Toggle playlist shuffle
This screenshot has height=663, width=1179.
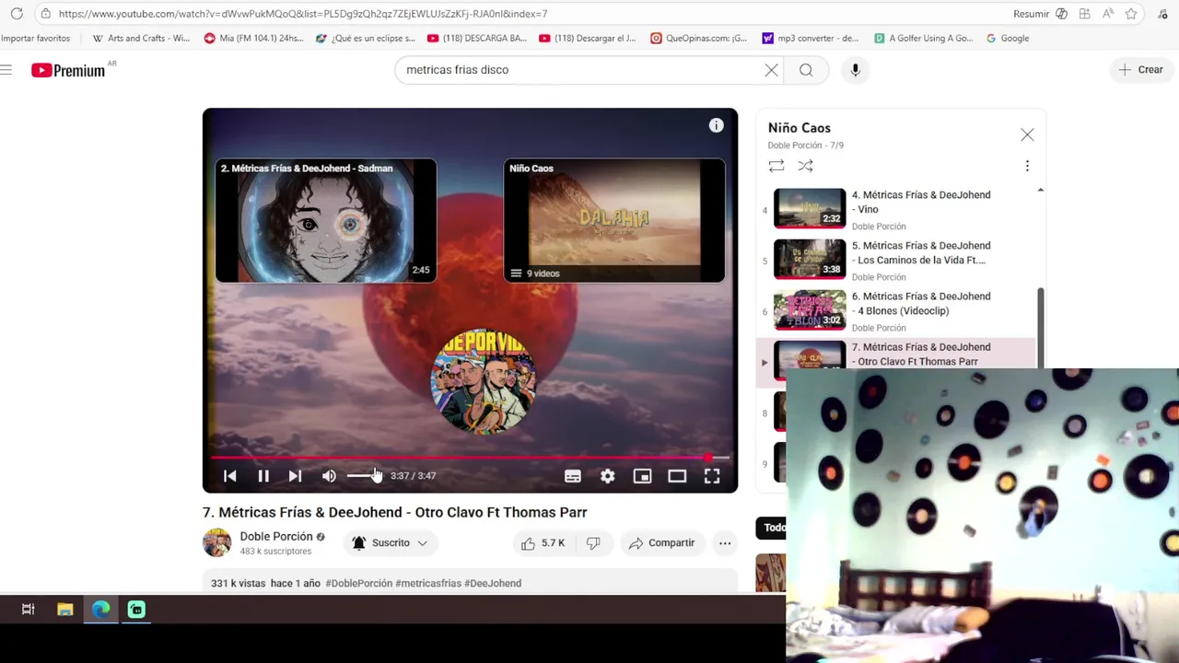(806, 166)
